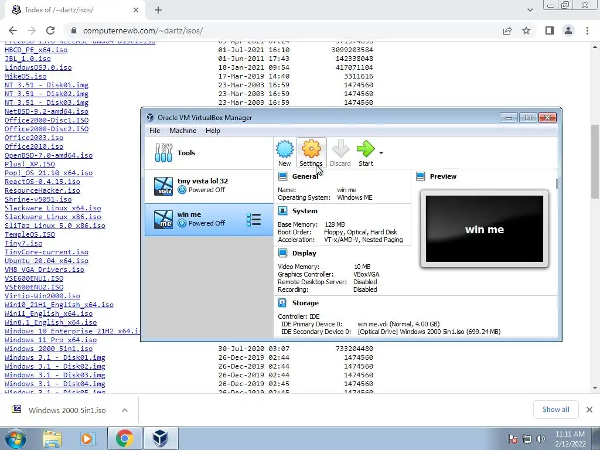The image size is (600, 450).
Task: Open the General section header link
Action: click(x=305, y=176)
